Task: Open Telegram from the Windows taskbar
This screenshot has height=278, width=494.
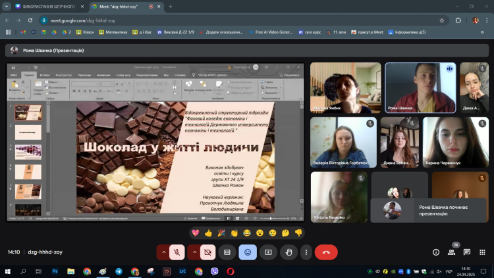Action: 119,271
